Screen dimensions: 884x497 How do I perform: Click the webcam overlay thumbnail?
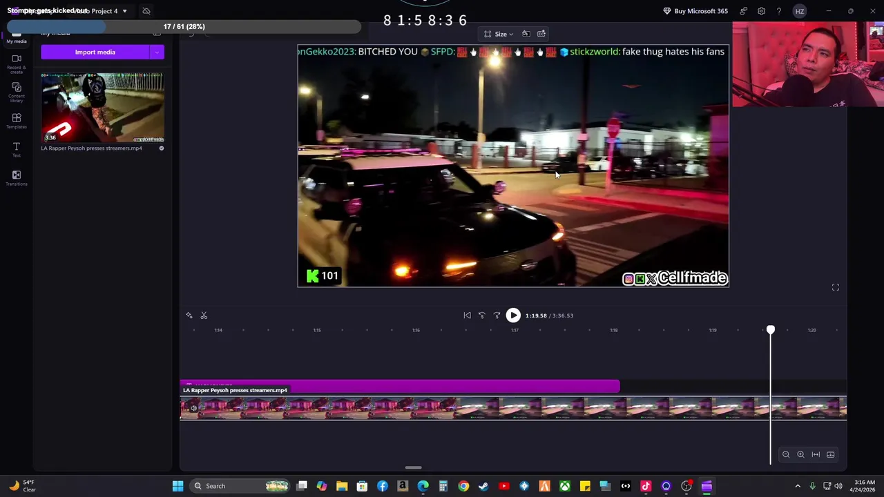coord(808,64)
